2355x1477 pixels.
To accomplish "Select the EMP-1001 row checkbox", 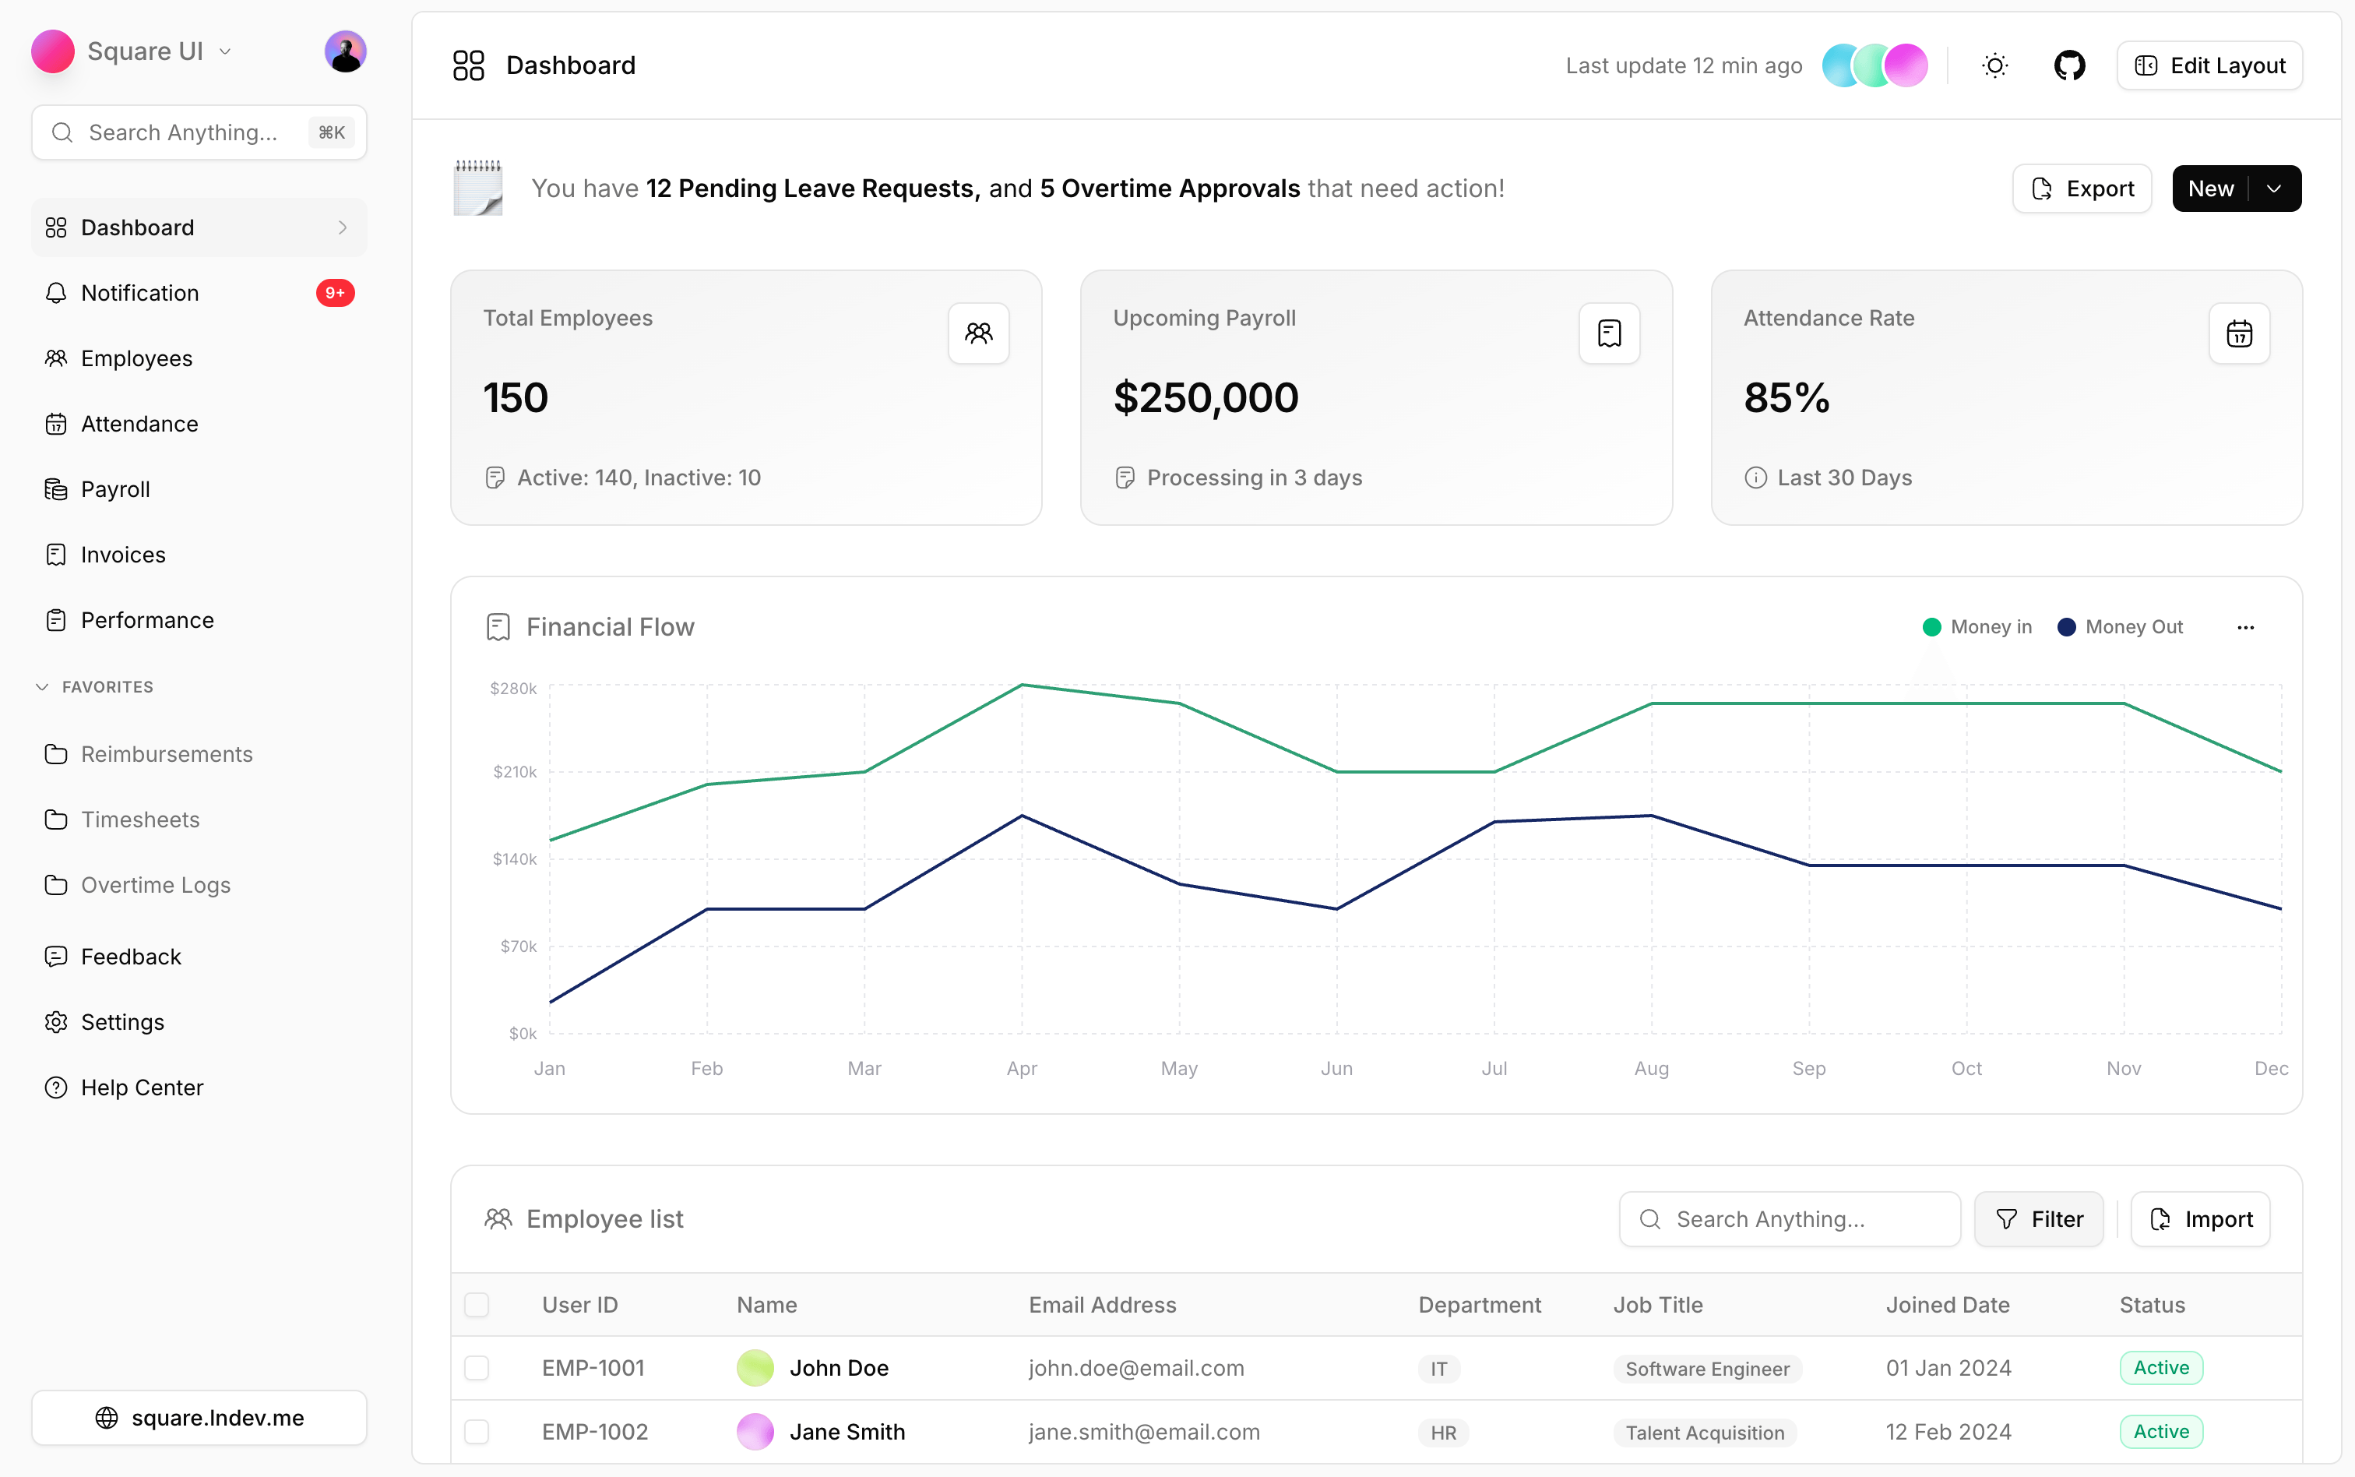I will pos(477,1368).
